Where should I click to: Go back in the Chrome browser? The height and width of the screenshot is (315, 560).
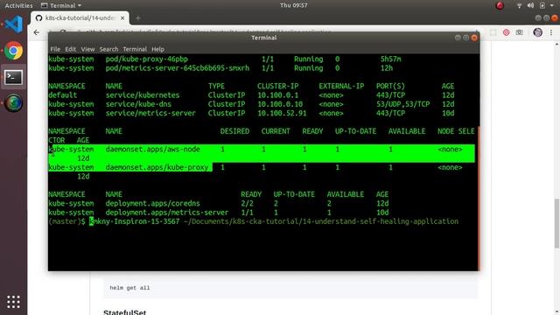[x=37, y=32]
